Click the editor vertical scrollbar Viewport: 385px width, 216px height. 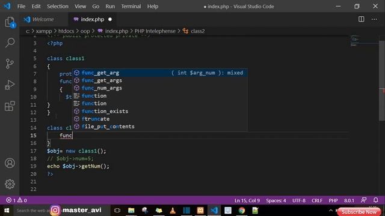click(x=382, y=81)
